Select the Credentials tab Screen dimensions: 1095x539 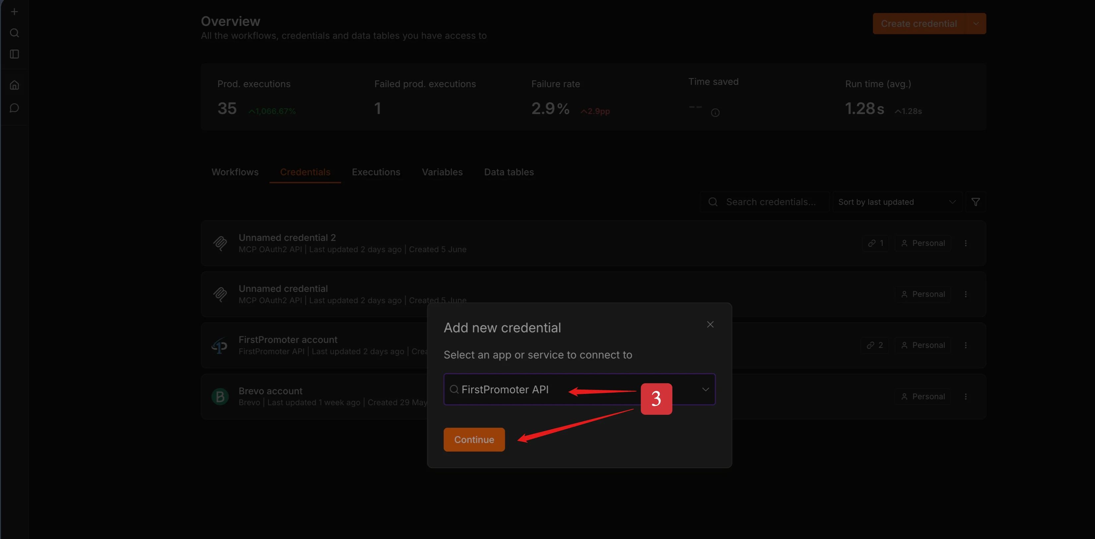tap(305, 172)
